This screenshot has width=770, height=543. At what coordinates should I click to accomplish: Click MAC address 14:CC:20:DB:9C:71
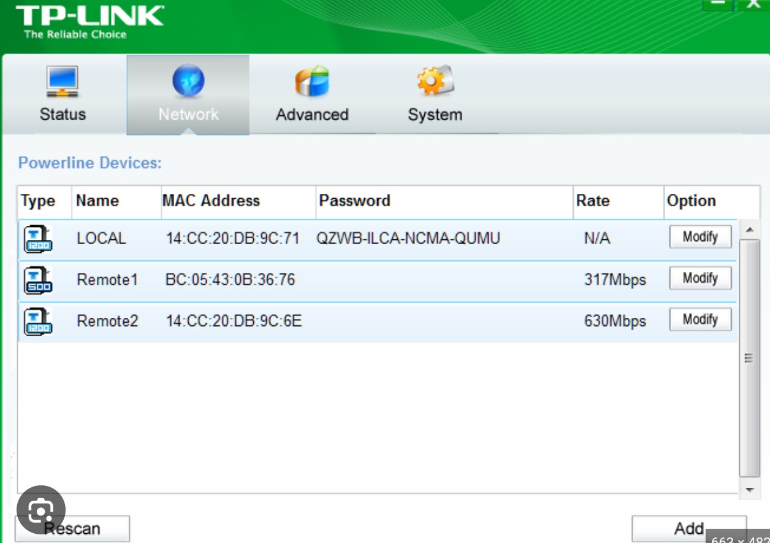point(232,239)
